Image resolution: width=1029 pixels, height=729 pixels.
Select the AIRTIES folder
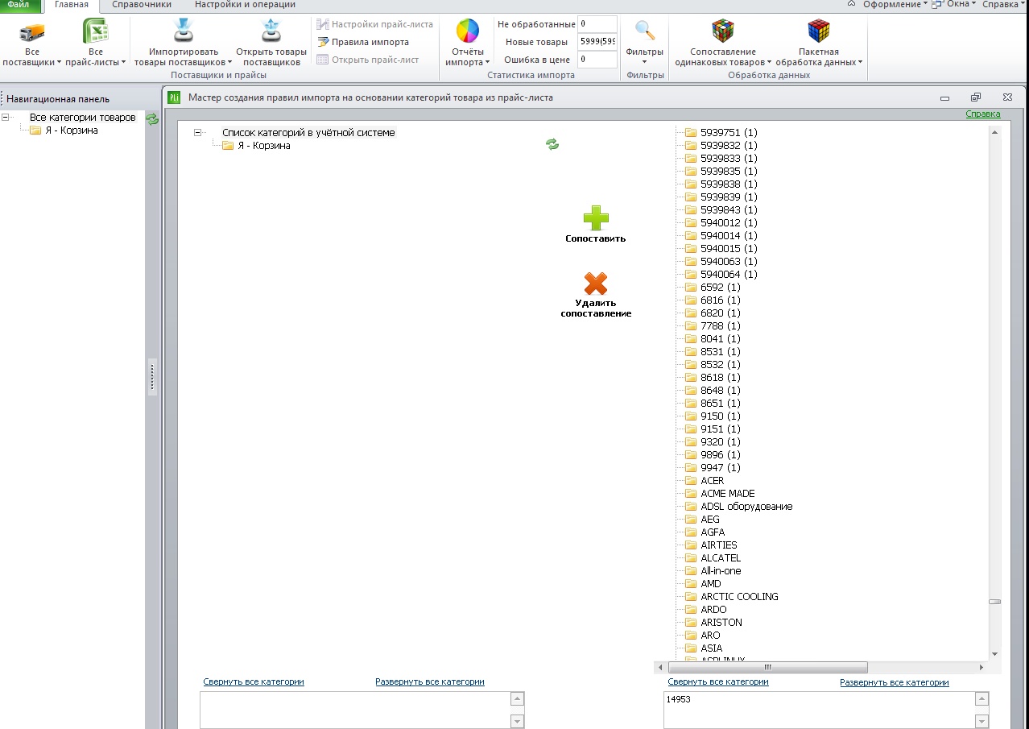[x=719, y=545]
